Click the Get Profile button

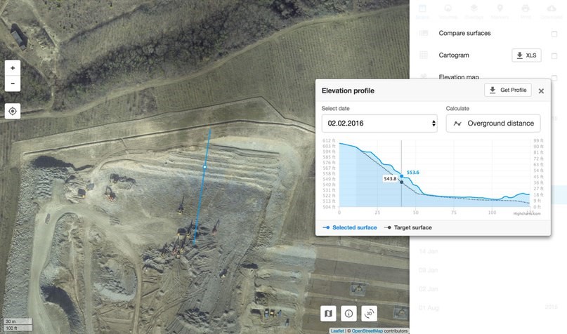tap(507, 91)
